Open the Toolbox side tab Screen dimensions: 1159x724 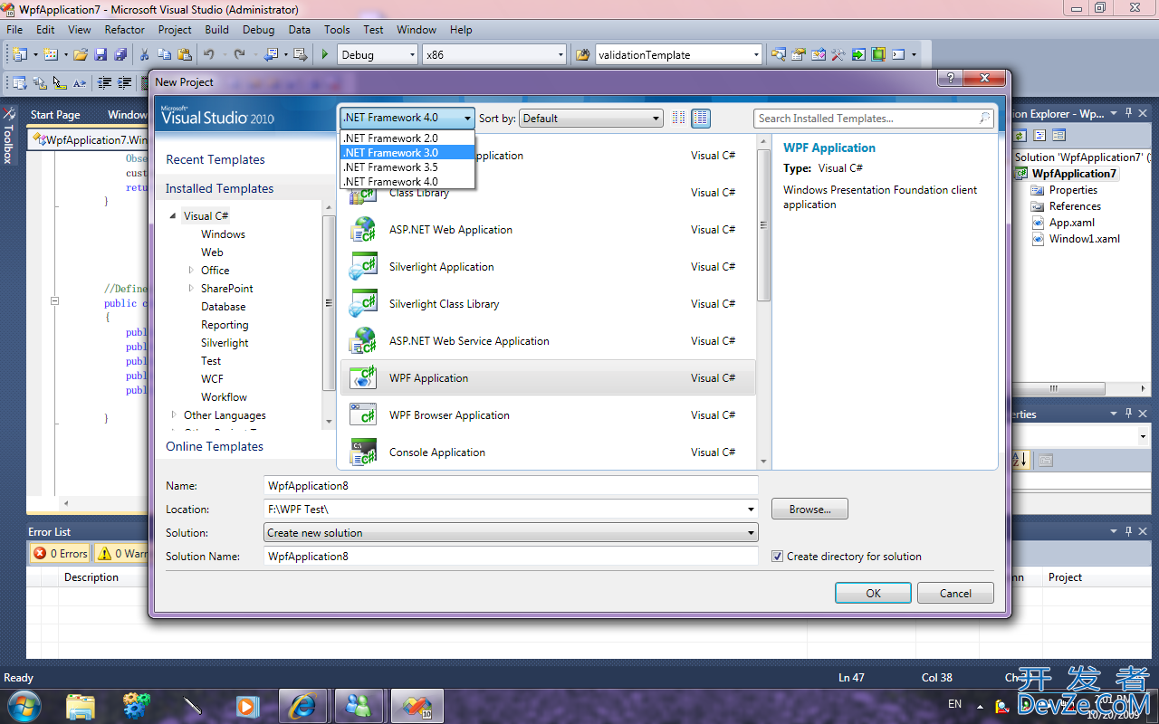(x=8, y=136)
